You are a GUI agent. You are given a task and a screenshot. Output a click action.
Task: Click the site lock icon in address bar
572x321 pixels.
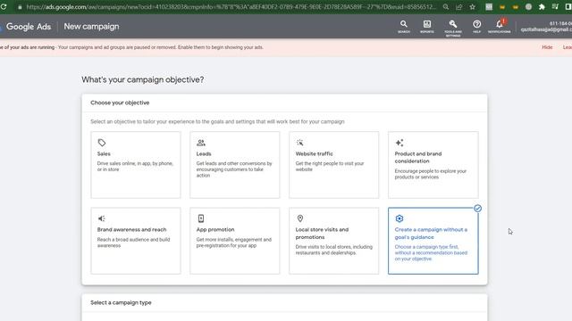tap(20, 7)
